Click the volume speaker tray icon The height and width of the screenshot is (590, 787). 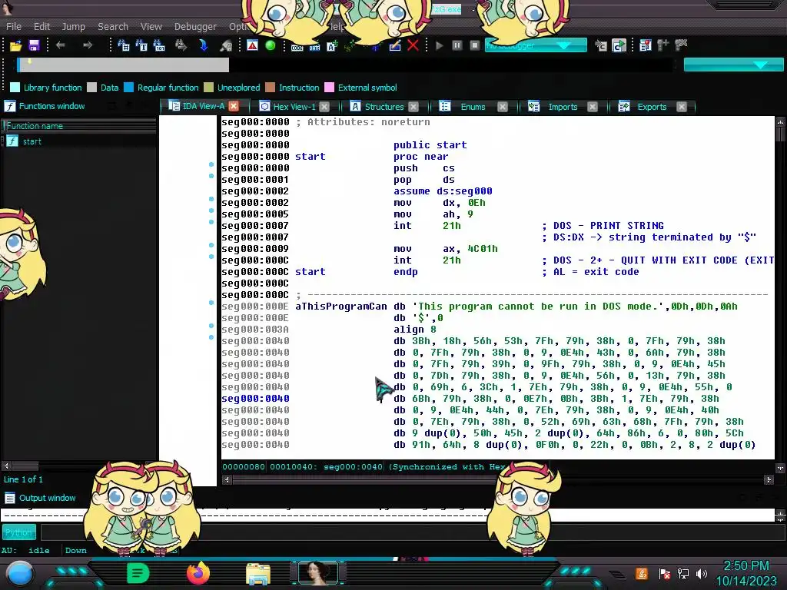pyautogui.click(x=702, y=573)
